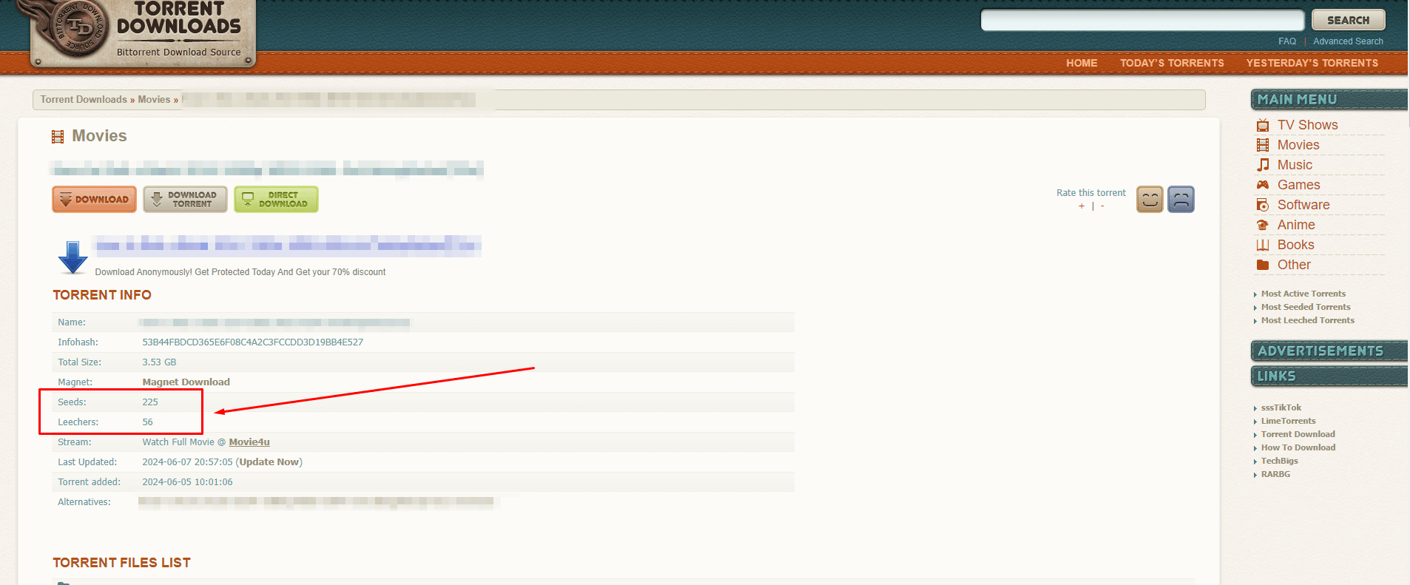The width and height of the screenshot is (1410, 585).
Task: Click the Seeds count 225
Action: point(150,402)
